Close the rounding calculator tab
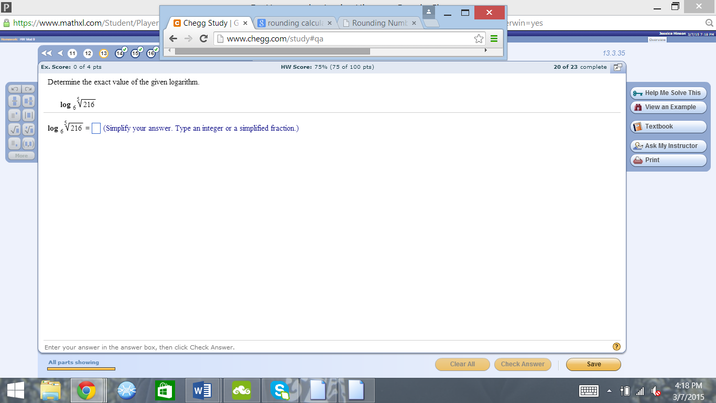 [x=329, y=24]
